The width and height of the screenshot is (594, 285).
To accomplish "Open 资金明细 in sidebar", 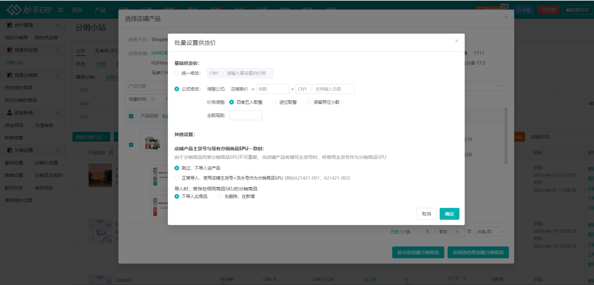I will 14,125.
